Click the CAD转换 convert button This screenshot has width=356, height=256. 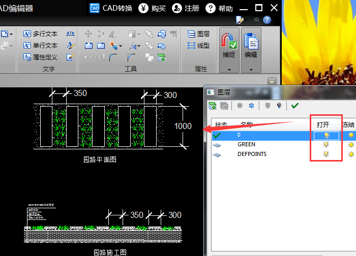(111, 8)
